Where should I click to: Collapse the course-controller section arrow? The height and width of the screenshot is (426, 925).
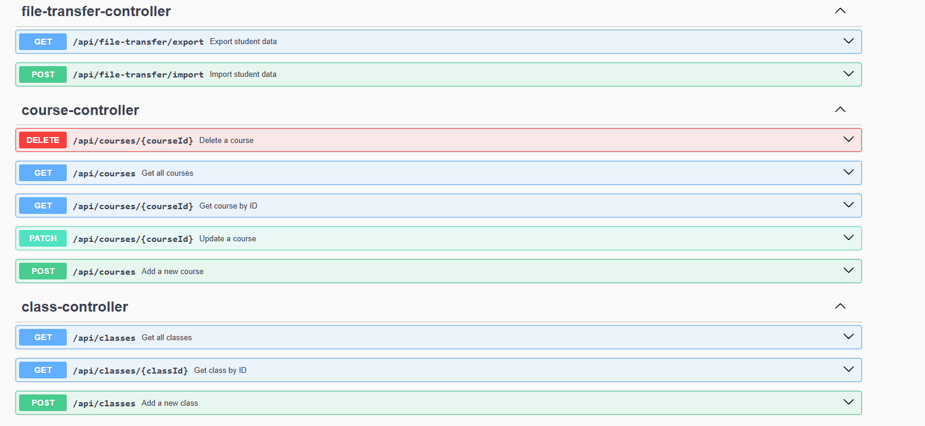click(x=840, y=110)
